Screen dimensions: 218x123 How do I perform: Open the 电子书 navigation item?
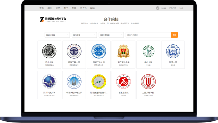tap(83, 8)
